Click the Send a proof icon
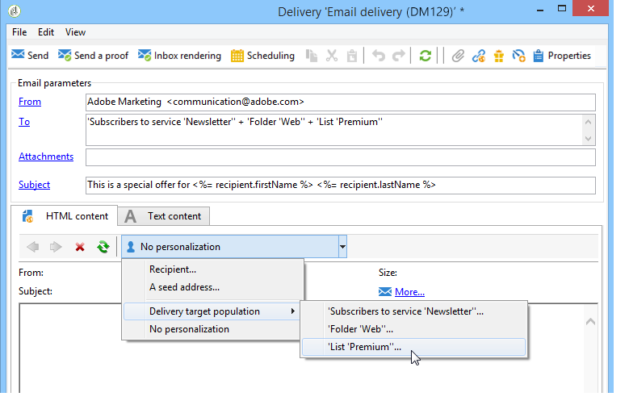 tap(65, 55)
